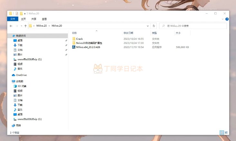236x141 pixels.
Task: Click date 2023/10/24 16:55 of Crack
Action: (134, 39)
